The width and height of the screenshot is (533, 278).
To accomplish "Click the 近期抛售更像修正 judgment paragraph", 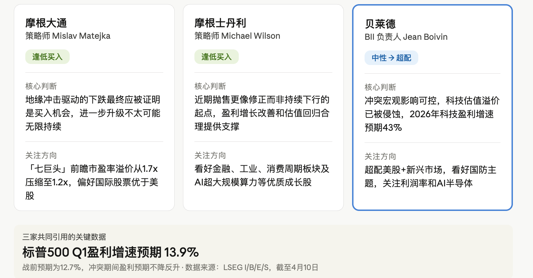I will pyautogui.click(x=262, y=113).
